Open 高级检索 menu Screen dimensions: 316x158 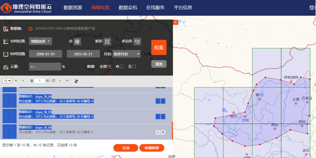[x=100, y=8]
